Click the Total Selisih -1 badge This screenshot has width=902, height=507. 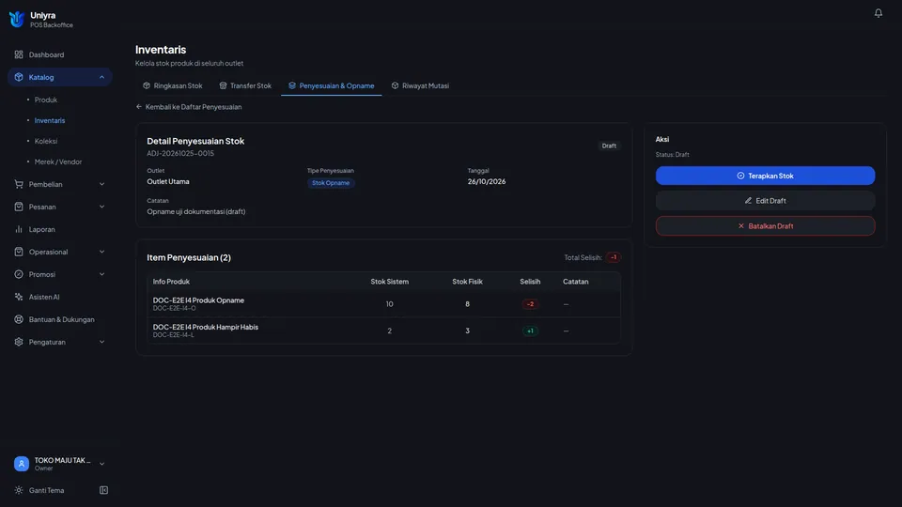click(614, 257)
